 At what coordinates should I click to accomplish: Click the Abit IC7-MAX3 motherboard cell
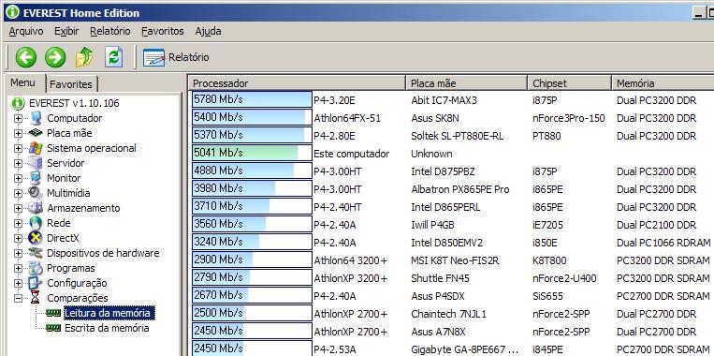point(444,100)
